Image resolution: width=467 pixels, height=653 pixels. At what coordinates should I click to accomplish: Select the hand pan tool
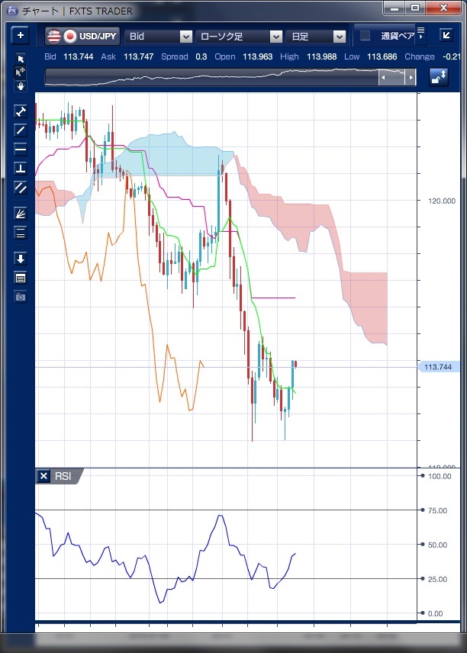(x=21, y=85)
